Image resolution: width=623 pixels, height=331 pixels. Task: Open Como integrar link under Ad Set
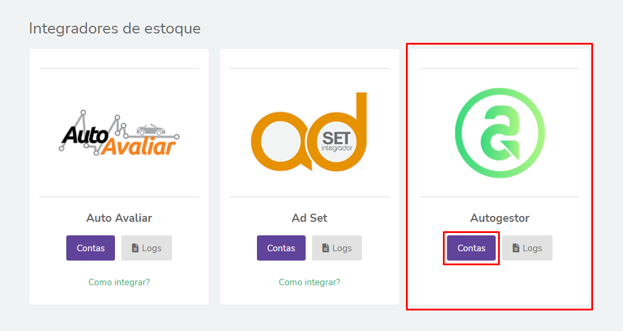(x=310, y=282)
